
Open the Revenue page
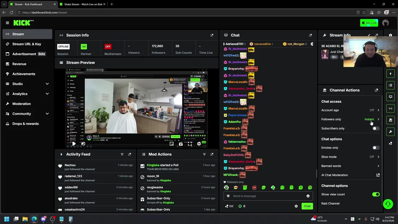pyautogui.click(x=27, y=64)
